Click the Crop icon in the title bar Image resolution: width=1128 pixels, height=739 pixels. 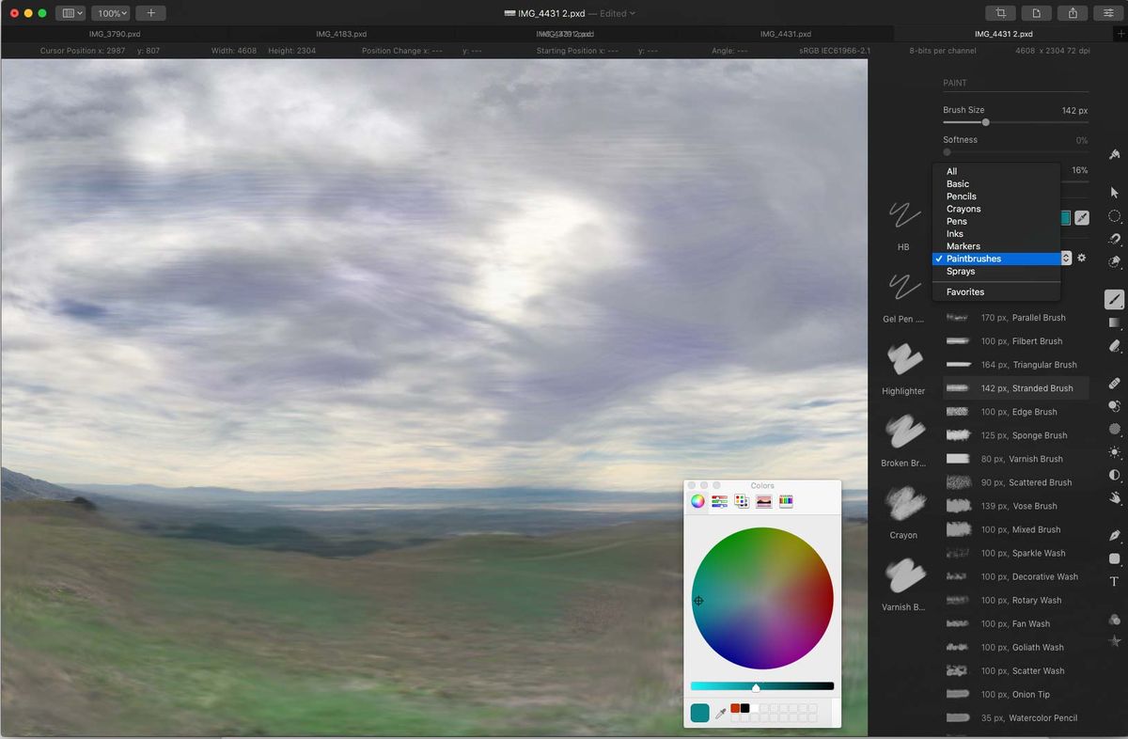tap(1000, 13)
